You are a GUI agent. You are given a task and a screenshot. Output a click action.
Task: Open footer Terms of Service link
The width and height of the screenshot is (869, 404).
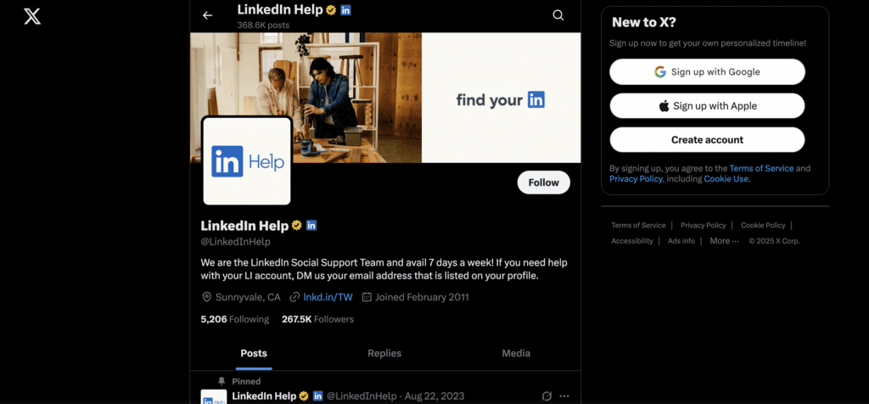point(638,226)
